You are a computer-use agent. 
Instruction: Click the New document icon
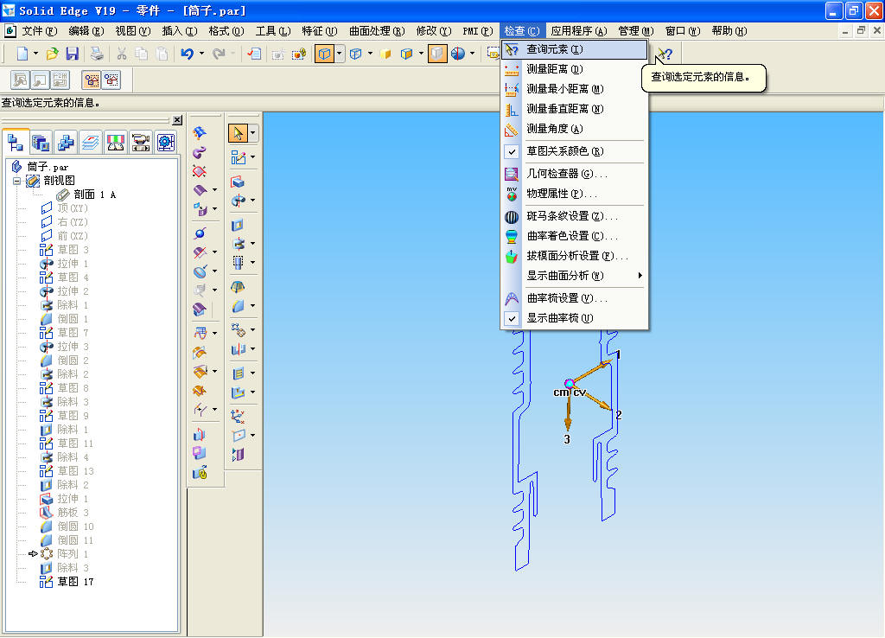click(22, 54)
